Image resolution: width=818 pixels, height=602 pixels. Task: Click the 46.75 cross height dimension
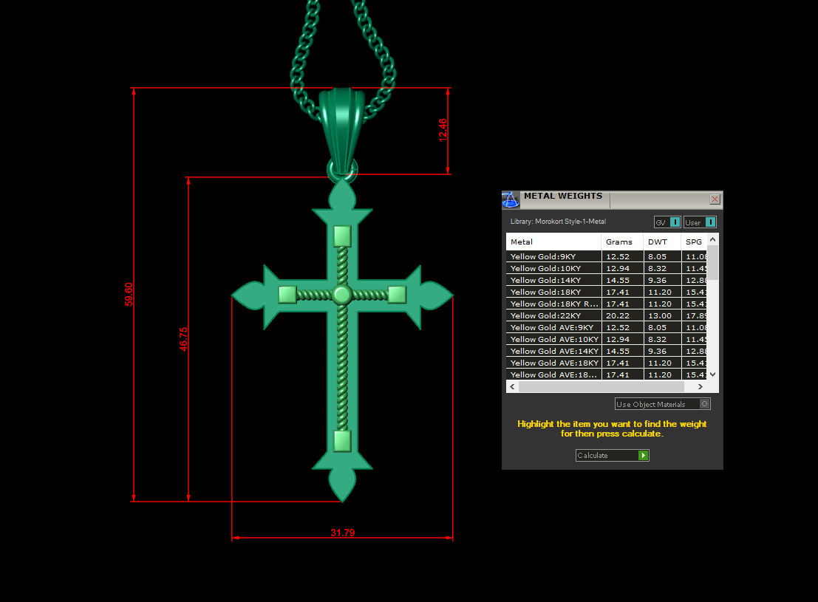183,339
